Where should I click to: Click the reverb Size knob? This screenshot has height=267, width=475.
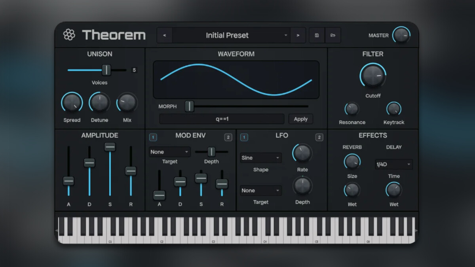point(352,161)
